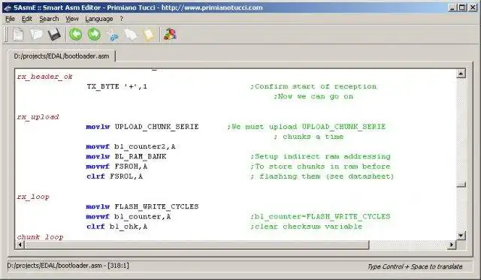The width and height of the screenshot is (481, 280).
Task: Open the Search menu
Action: click(49, 19)
